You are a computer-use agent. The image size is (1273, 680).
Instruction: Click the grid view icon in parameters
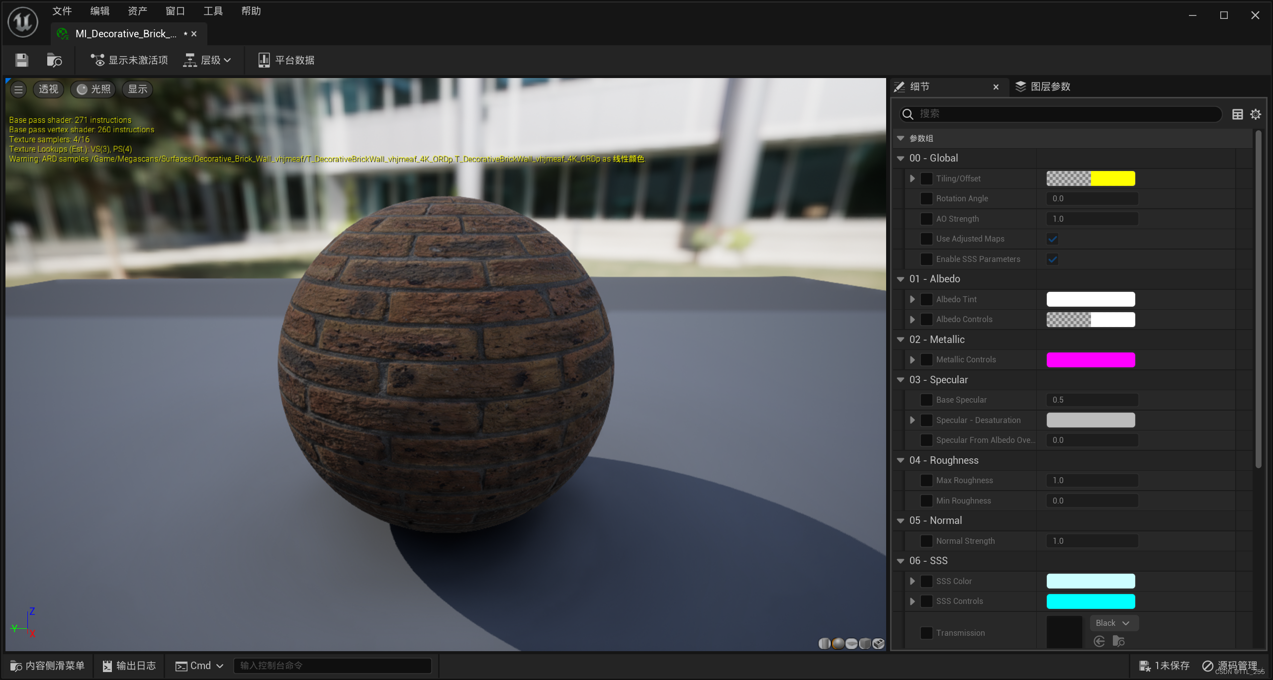point(1238,114)
